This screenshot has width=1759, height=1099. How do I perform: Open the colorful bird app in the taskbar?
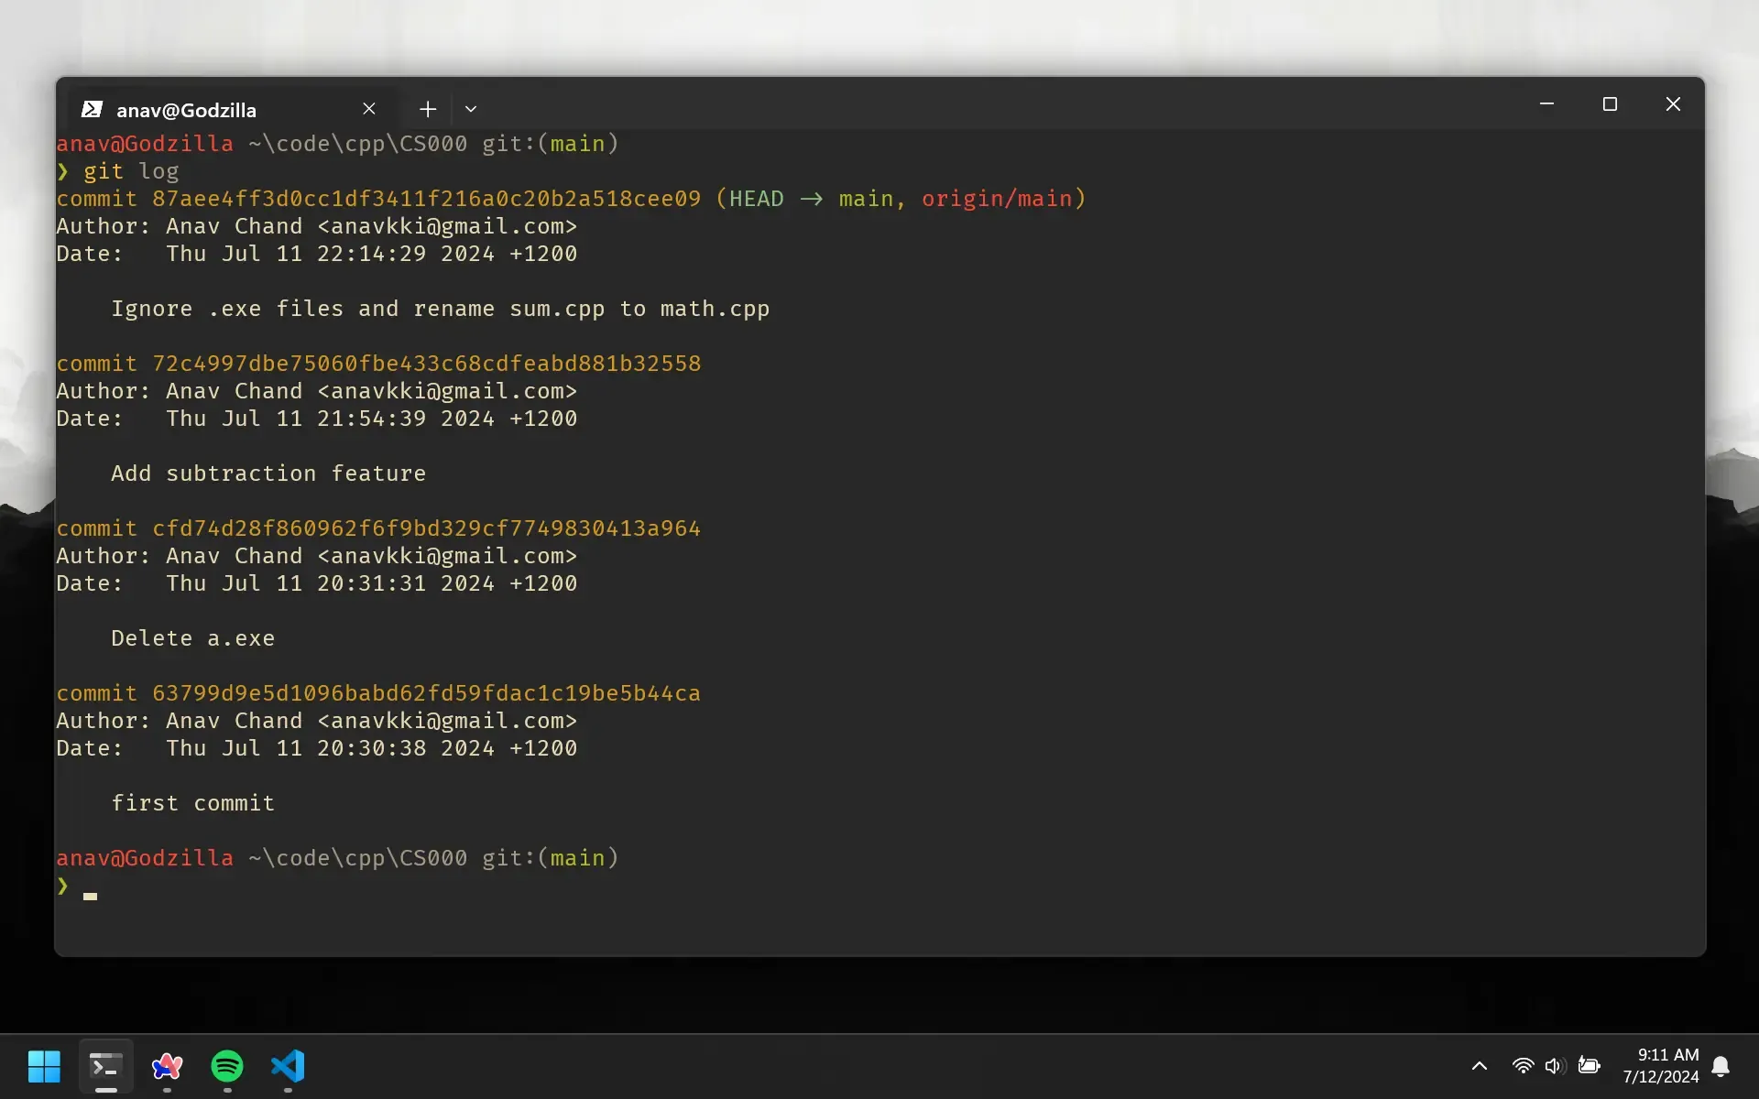coord(167,1066)
